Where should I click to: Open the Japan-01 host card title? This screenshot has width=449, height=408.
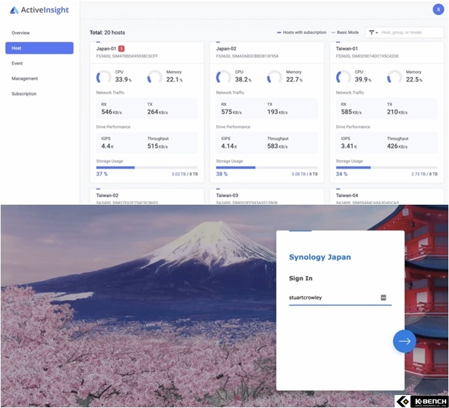pos(106,49)
